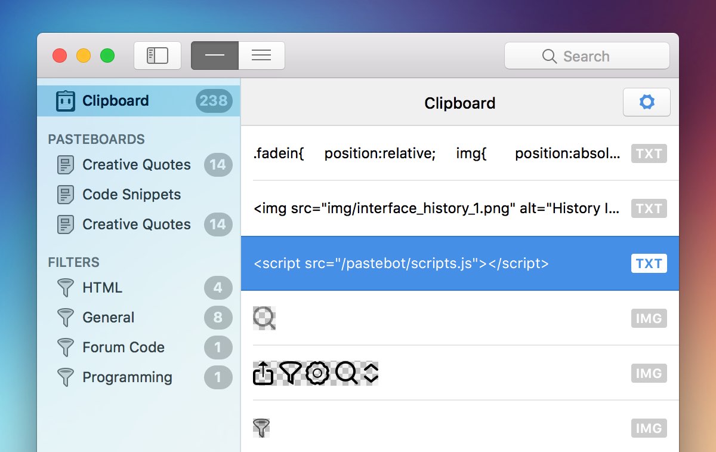Toggle the sidebar visibility button
The width and height of the screenshot is (716, 452).
point(158,56)
